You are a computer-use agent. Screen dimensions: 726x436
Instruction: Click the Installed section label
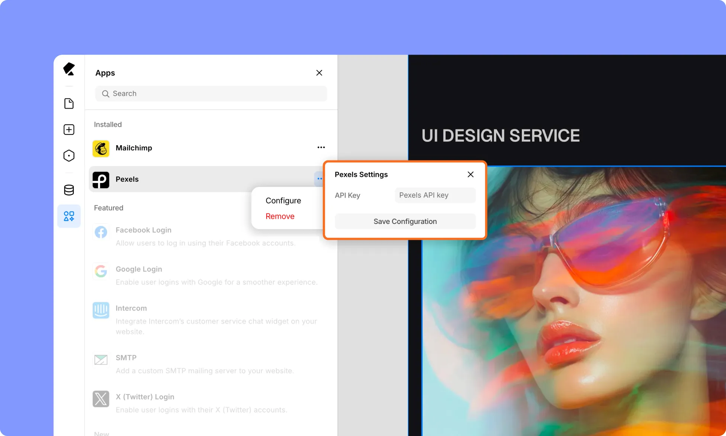(108, 124)
